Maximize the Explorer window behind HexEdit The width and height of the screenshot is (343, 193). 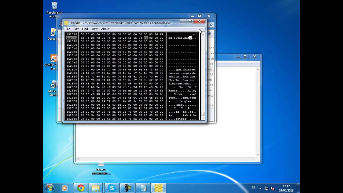(x=199, y=16)
